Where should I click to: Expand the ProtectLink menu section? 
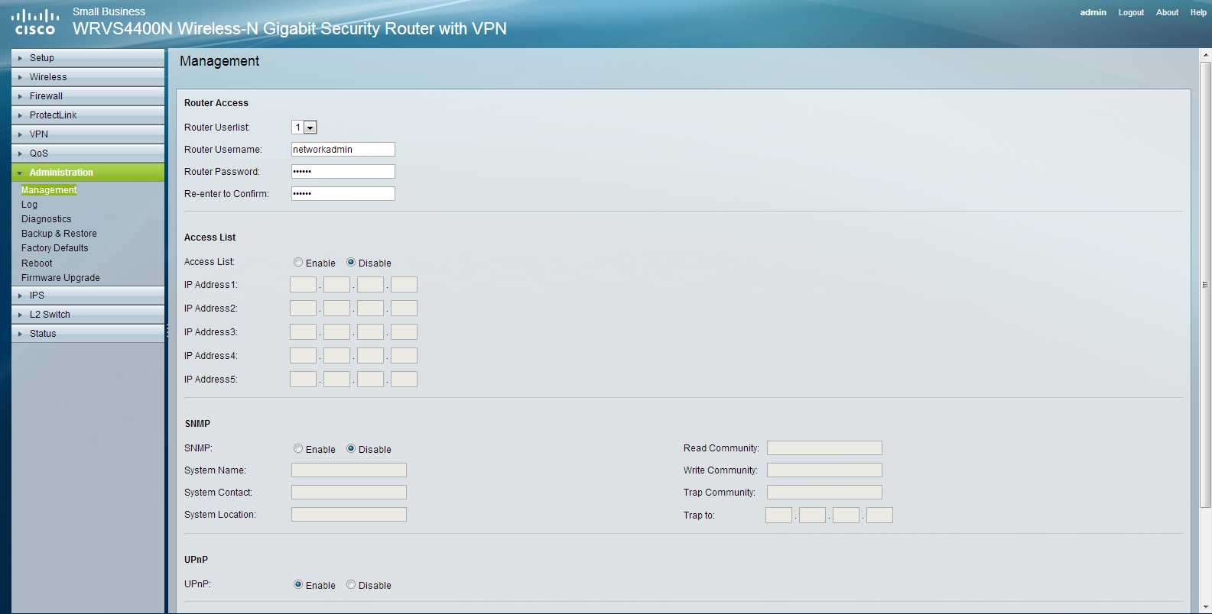[x=88, y=115]
